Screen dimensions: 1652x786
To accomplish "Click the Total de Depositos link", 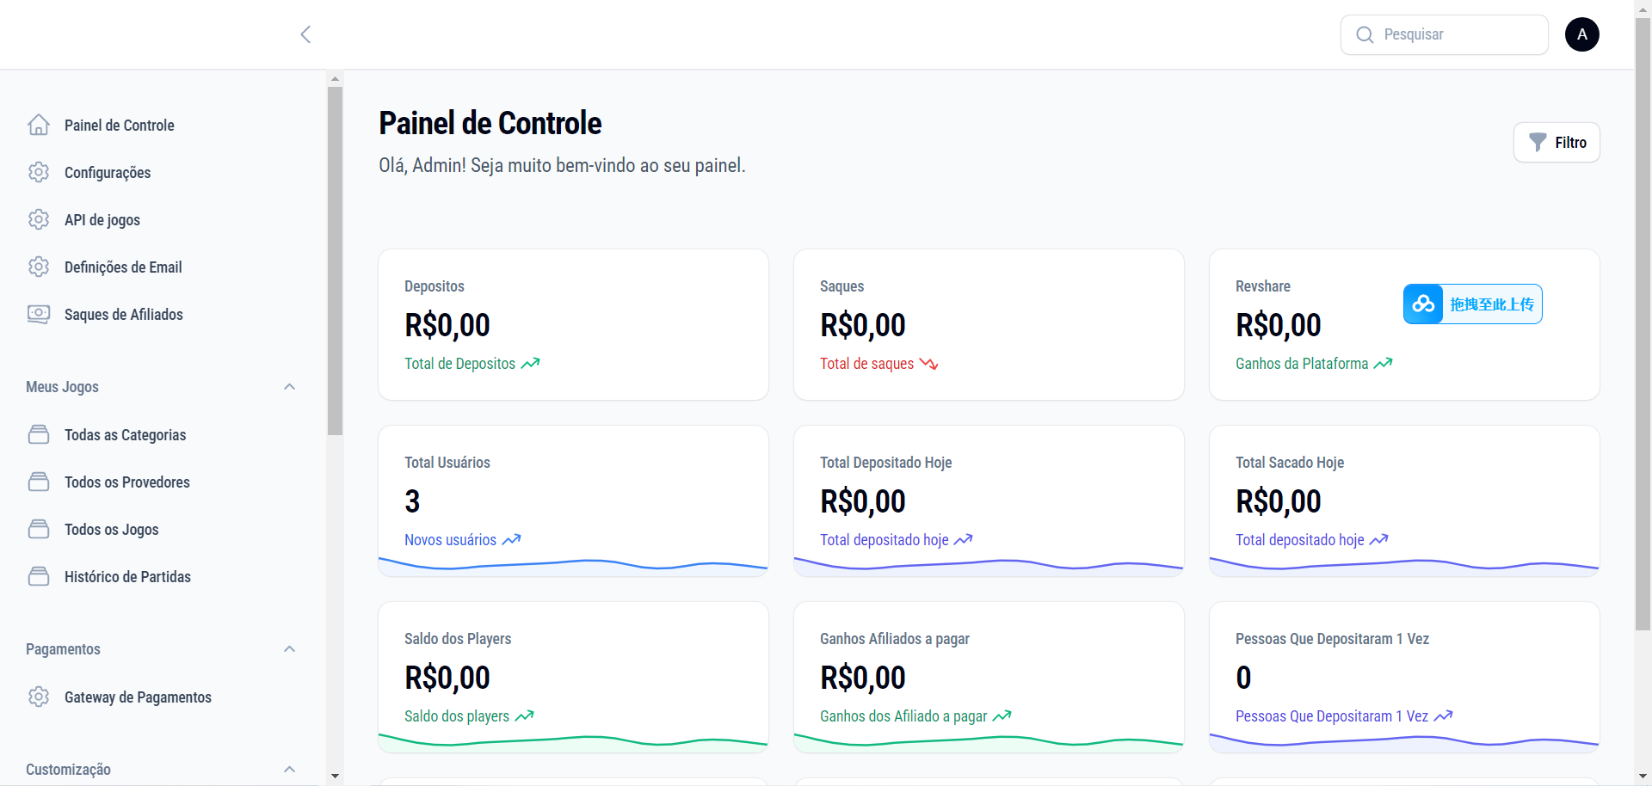I will pyautogui.click(x=460, y=364).
